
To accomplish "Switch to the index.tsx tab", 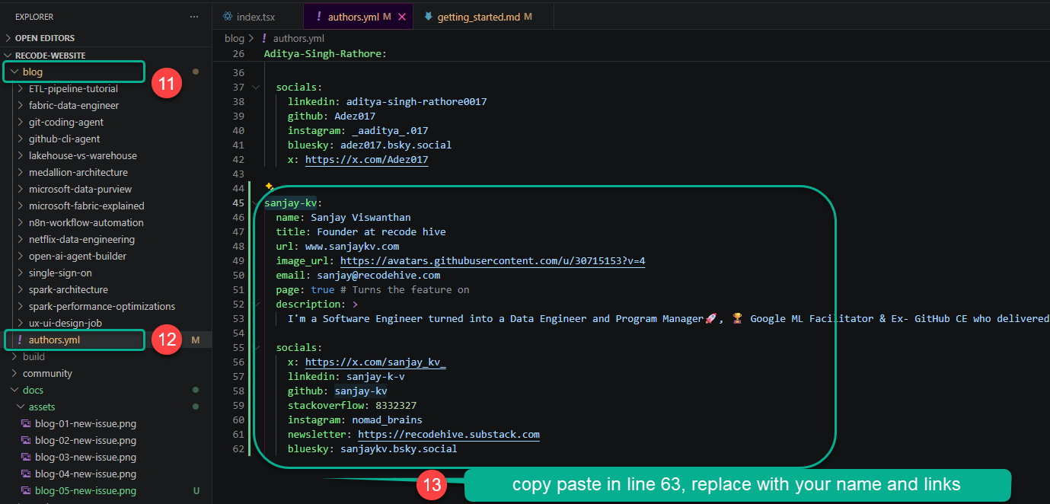I will click(x=257, y=17).
